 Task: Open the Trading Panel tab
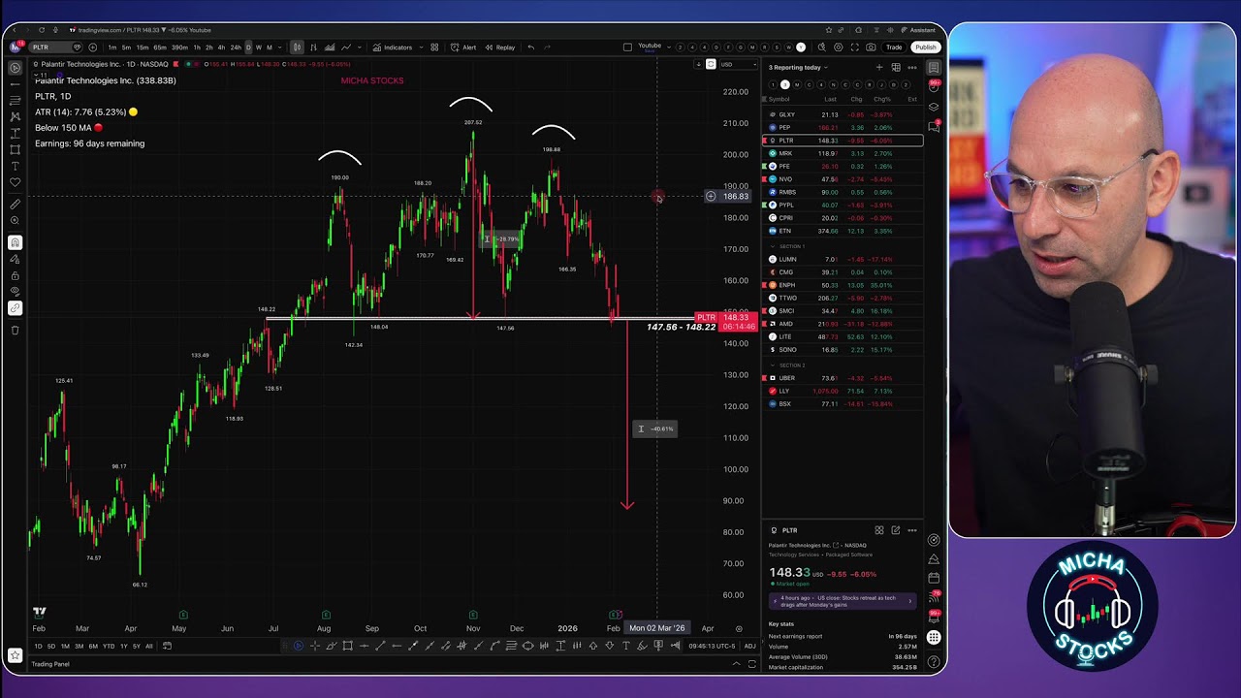[x=50, y=664]
